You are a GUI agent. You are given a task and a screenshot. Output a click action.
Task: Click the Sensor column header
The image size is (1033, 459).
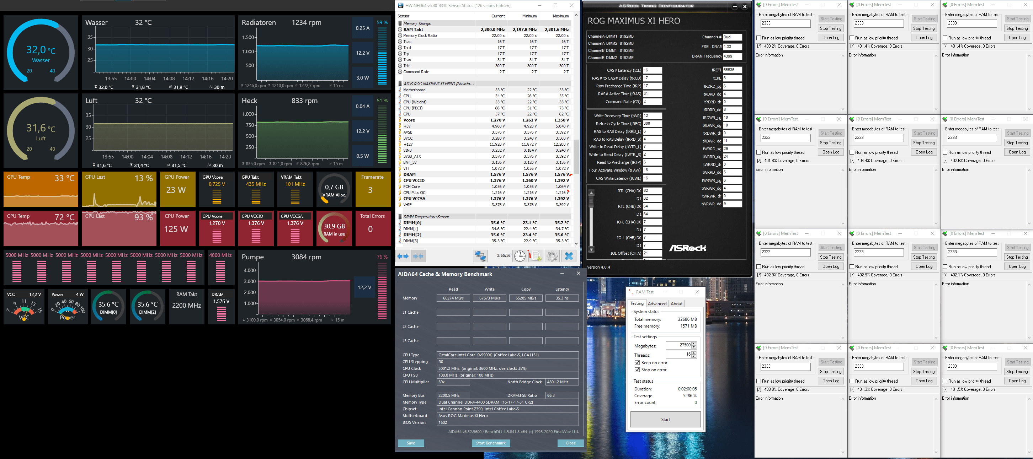click(436, 16)
